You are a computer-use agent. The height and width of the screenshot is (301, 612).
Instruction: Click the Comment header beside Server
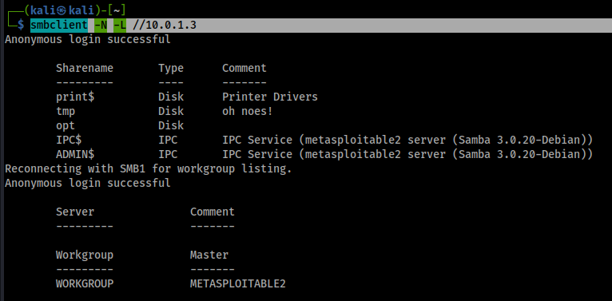213,212
